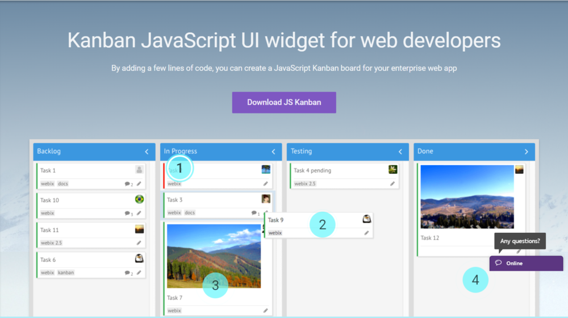Click the flower avatar on Task 4 pending
568x318 pixels.
coord(392,169)
